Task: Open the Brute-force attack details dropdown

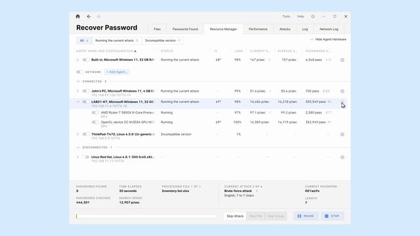Action: tap(257, 191)
